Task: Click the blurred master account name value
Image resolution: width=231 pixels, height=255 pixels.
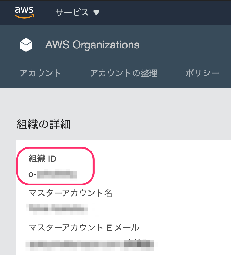Action: [57, 209]
